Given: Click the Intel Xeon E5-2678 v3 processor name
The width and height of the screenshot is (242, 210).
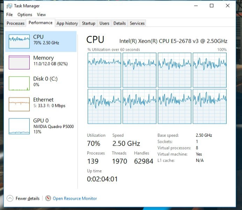Looking at the screenshot, I should (x=173, y=41).
